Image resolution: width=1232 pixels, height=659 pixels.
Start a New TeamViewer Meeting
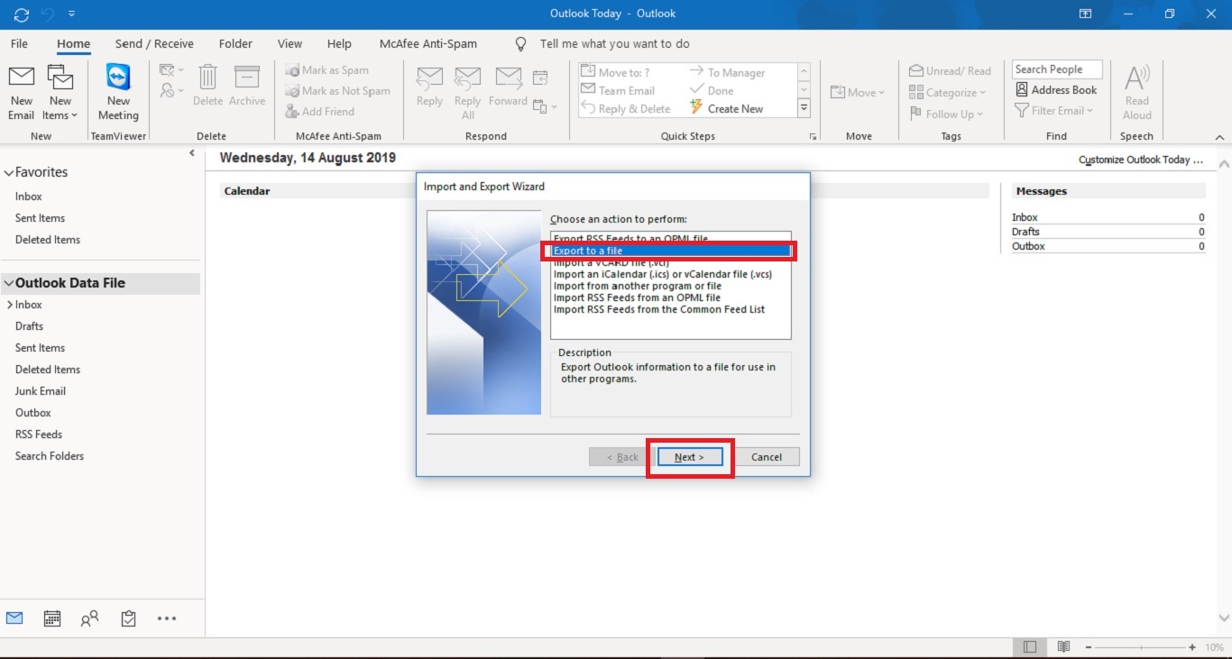[118, 92]
